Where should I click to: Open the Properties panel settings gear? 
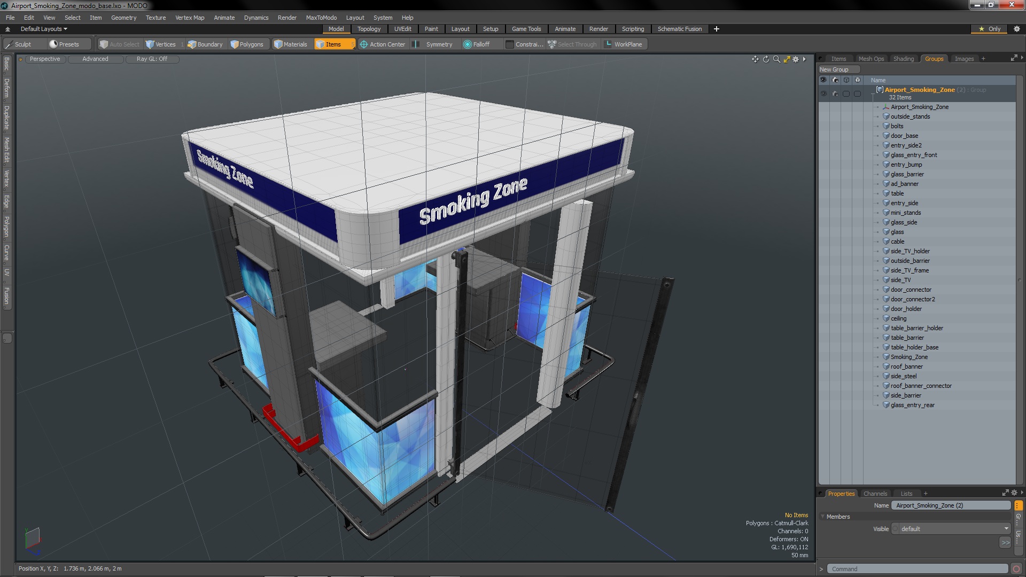point(1014,493)
